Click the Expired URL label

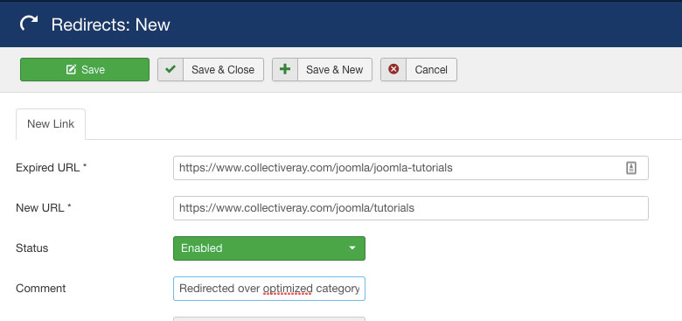52,168
